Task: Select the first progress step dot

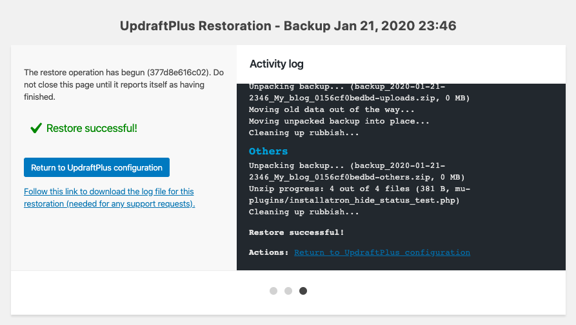Action: point(273,290)
